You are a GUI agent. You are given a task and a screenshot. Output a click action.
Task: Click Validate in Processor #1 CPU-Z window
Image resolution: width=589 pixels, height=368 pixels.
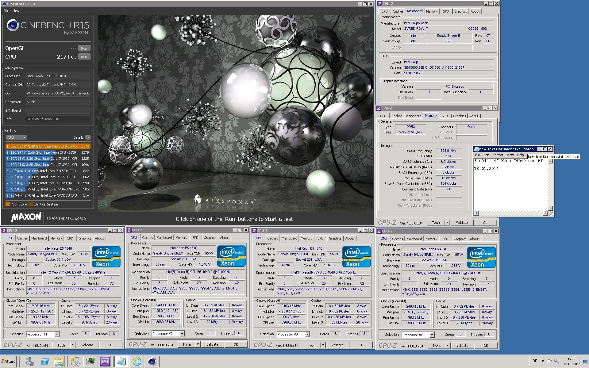pos(87,345)
